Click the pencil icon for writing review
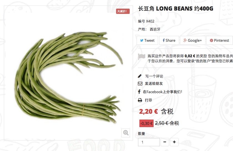 (x=140, y=76)
